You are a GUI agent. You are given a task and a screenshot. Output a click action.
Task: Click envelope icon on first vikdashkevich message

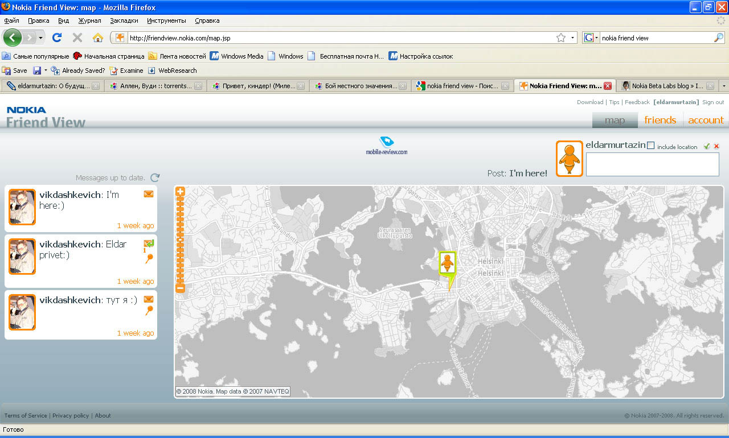[149, 195]
